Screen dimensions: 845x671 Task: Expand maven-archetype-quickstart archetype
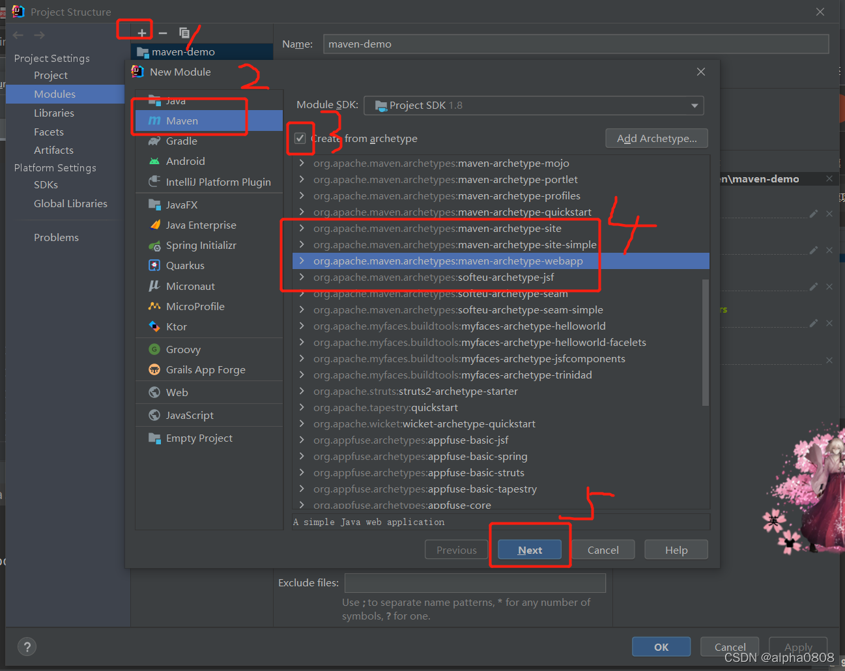click(x=302, y=212)
